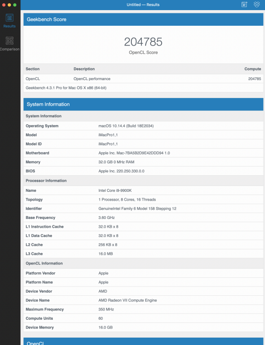The height and width of the screenshot is (345, 265).
Task: Click the 204785 score number
Action: click(143, 42)
